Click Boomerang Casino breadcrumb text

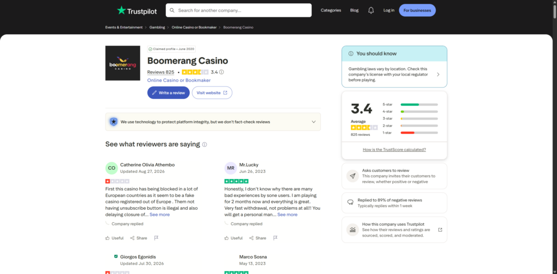238,27
